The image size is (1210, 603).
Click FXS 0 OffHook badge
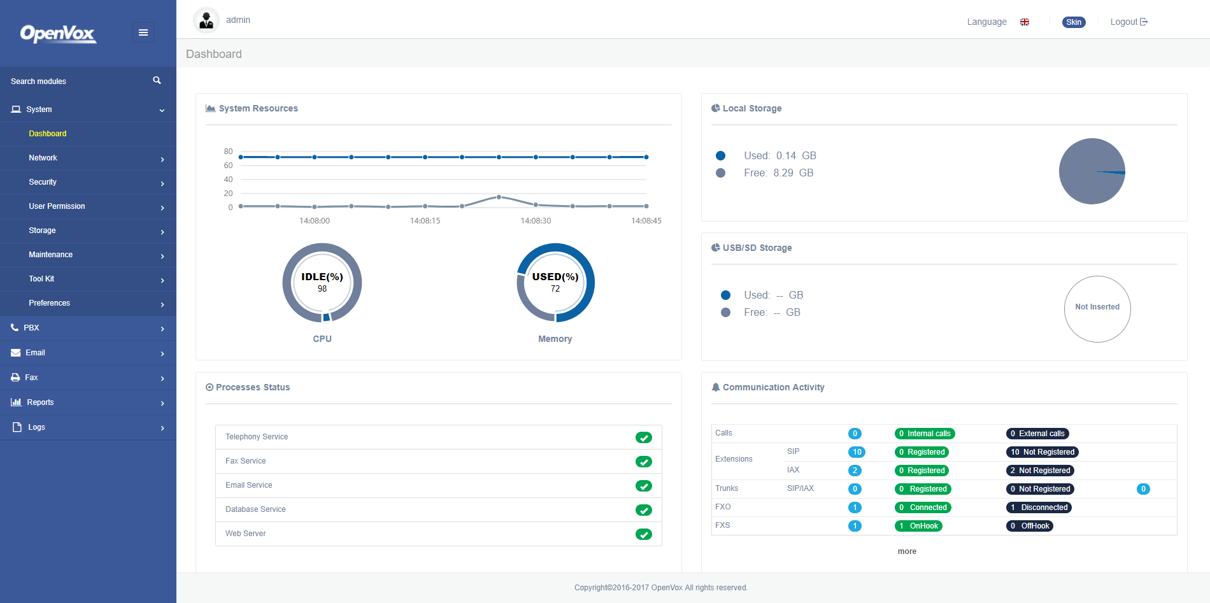coord(1030,526)
